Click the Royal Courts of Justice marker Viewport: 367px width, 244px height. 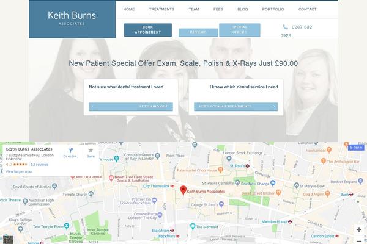[x=54, y=186]
